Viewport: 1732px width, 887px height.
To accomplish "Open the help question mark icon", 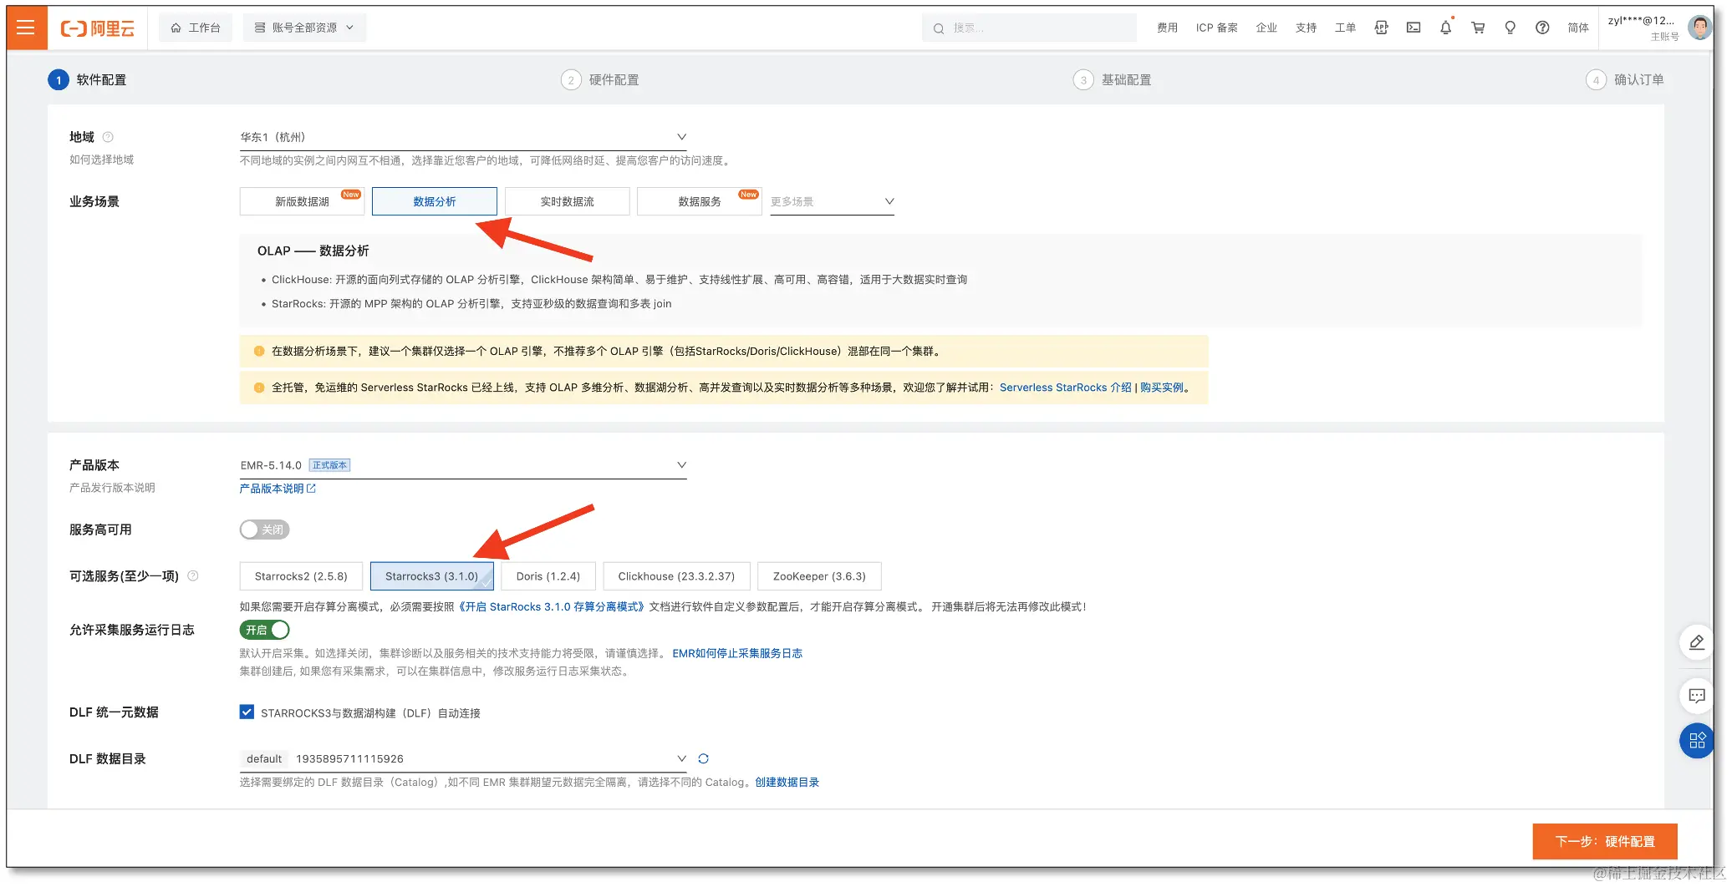I will point(1542,28).
